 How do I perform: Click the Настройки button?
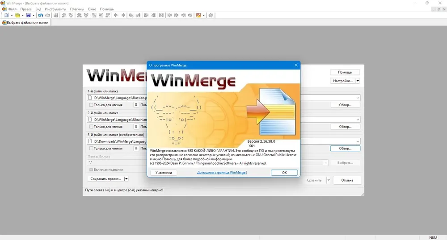point(343,81)
